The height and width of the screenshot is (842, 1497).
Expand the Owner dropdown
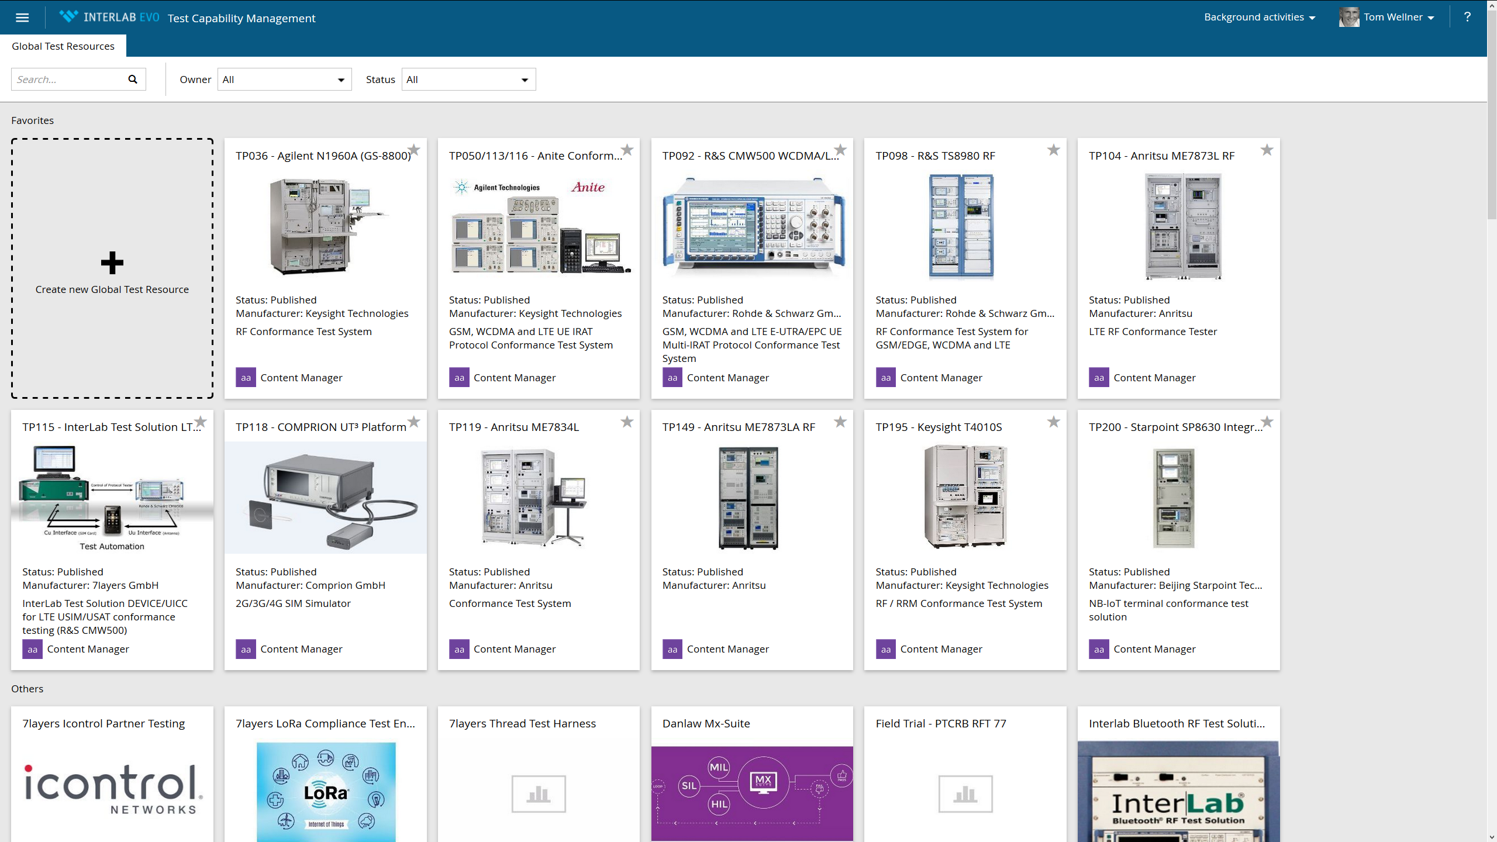pyautogui.click(x=284, y=80)
